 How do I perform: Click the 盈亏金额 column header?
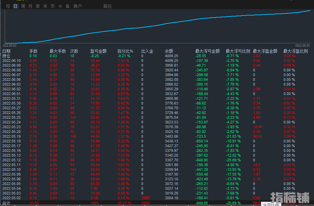pyautogui.click(x=98, y=51)
